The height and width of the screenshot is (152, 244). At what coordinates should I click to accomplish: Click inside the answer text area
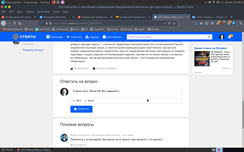point(126,93)
